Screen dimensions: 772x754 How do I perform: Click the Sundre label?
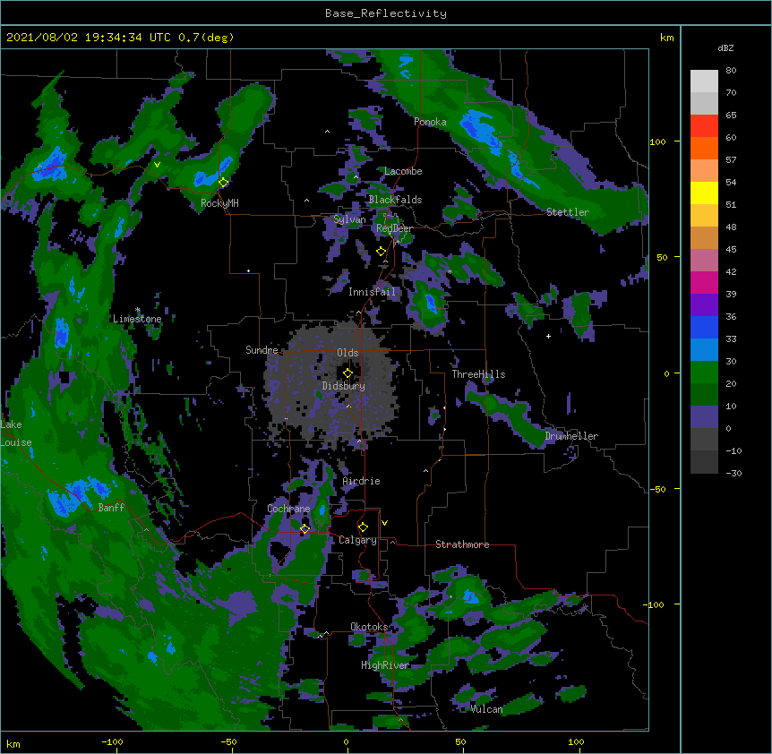pos(262,350)
